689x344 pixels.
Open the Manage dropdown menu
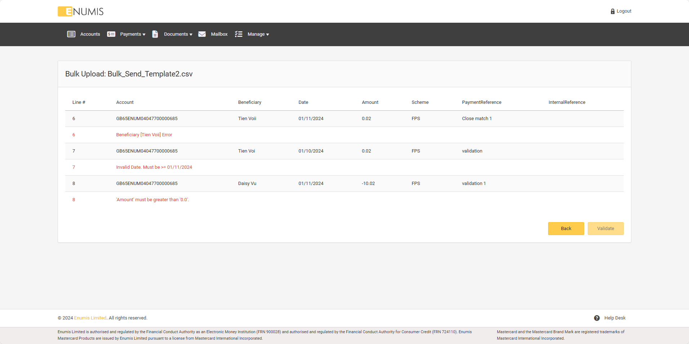point(258,34)
